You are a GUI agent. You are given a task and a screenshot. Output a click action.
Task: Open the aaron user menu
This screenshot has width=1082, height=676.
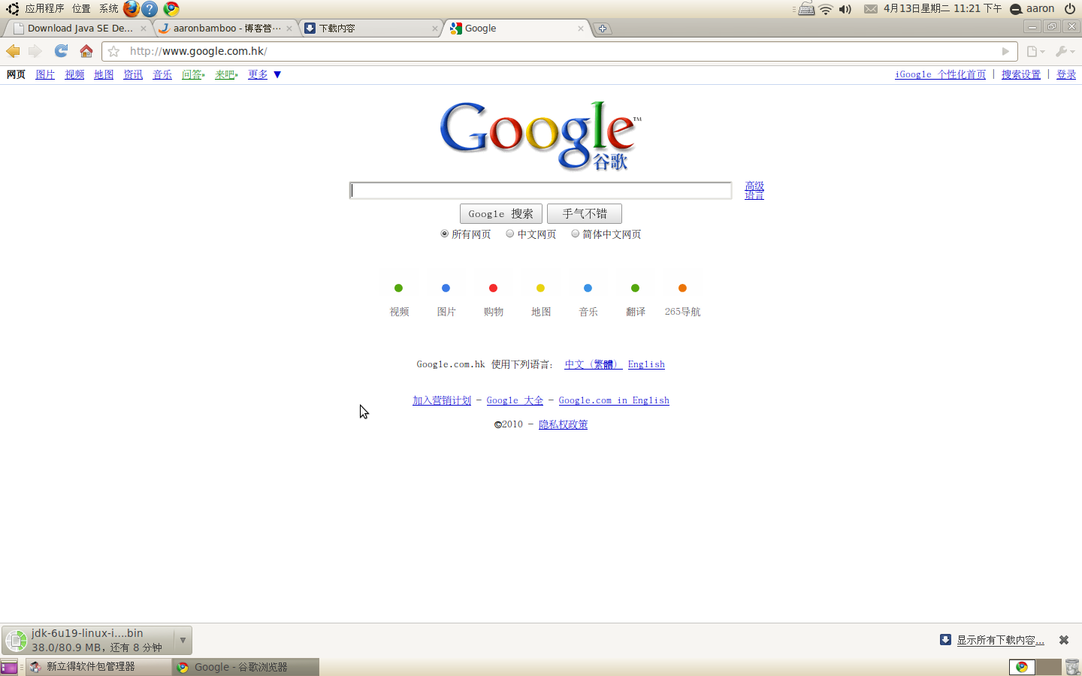[x=1032, y=9]
